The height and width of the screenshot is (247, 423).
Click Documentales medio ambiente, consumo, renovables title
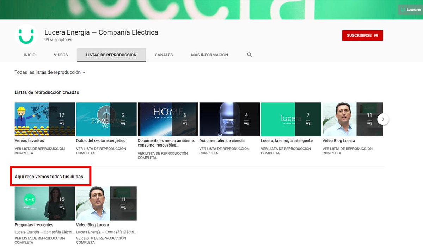(x=166, y=143)
